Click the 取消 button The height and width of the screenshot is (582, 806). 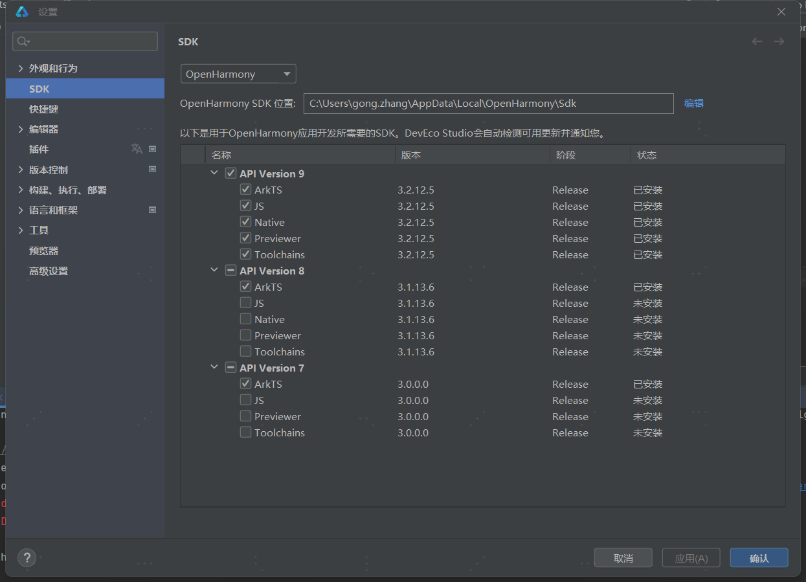coord(623,558)
